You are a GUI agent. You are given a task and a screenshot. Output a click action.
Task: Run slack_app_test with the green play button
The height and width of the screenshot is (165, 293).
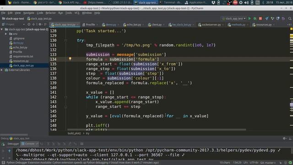pyautogui.click(x=250, y=18)
